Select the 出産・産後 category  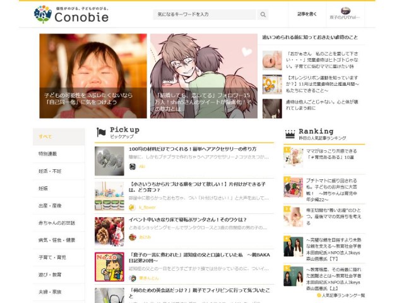coord(59,206)
